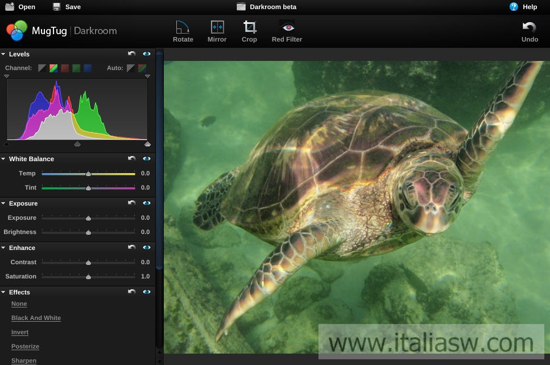The width and height of the screenshot is (550, 365).
Task: Apply auto levels on luminance
Action: [130, 68]
